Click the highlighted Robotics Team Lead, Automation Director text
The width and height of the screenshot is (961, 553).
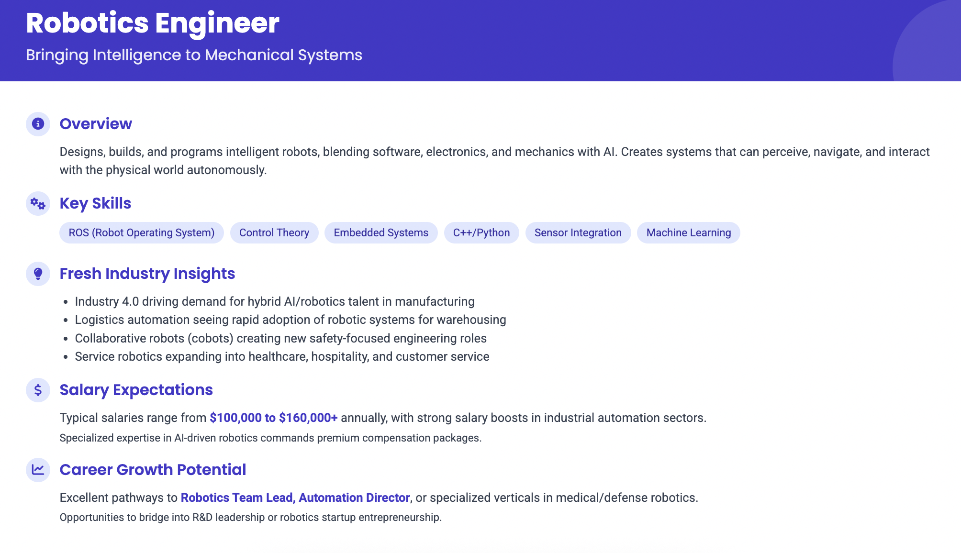(x=295, y=498)
